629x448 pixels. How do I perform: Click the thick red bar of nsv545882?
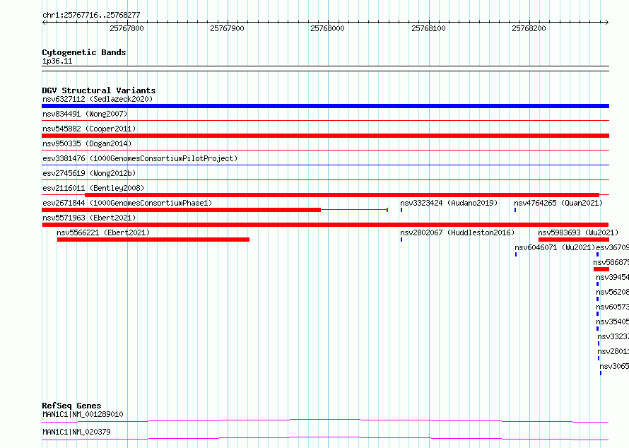pyautogui.click(x=325, y=136)
